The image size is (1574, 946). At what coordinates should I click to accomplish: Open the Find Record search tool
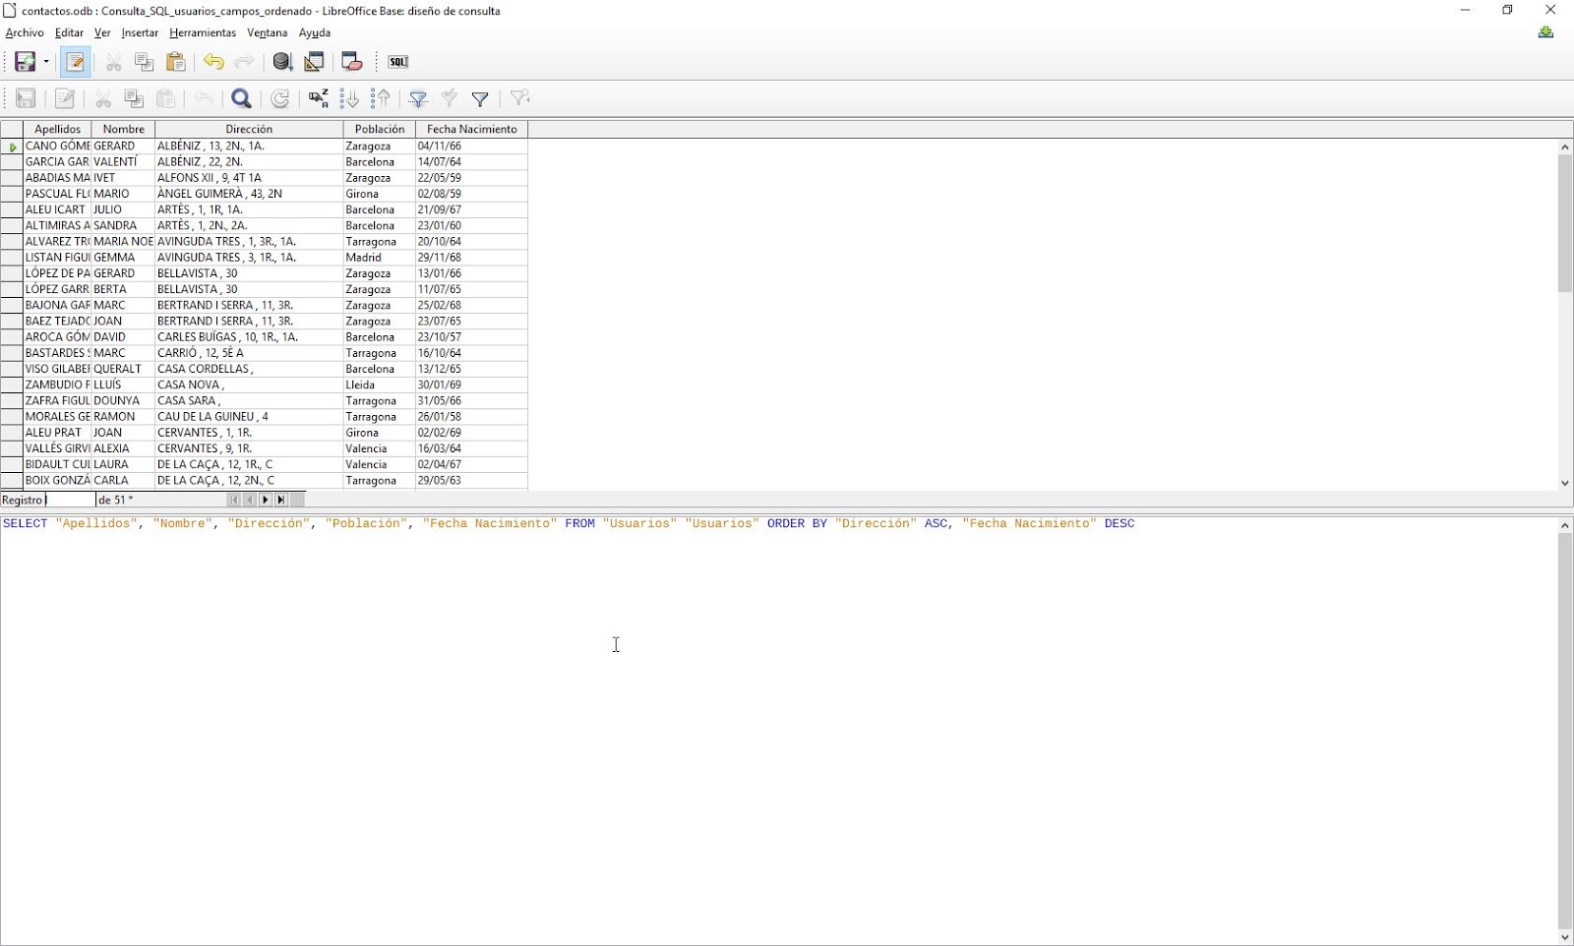click(241, 98)
